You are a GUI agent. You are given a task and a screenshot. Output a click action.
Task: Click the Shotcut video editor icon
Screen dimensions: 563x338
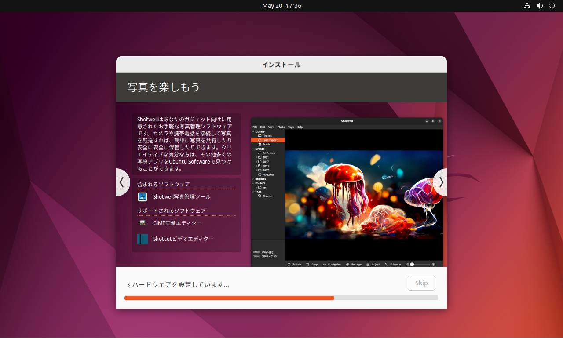click(142, 239)
